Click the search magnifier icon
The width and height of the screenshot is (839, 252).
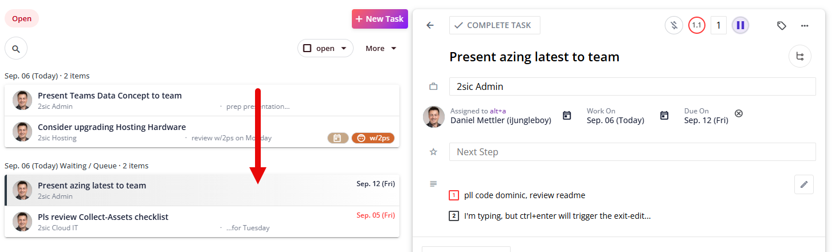pyautogui.click(x=16, y=49)
